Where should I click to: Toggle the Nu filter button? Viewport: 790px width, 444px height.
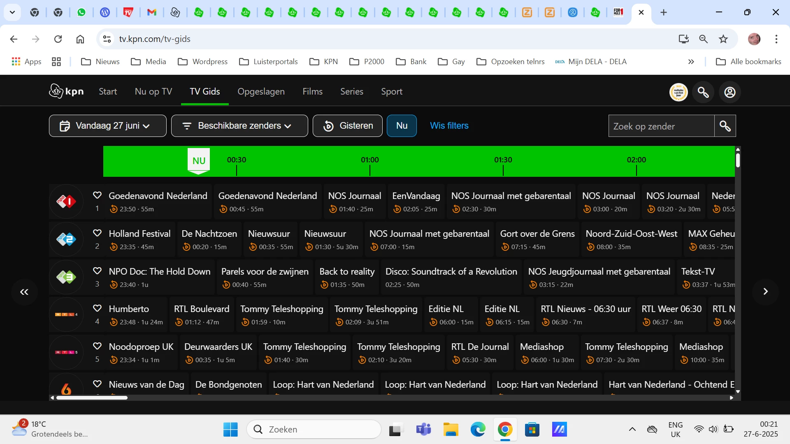(x=402, y=126)
